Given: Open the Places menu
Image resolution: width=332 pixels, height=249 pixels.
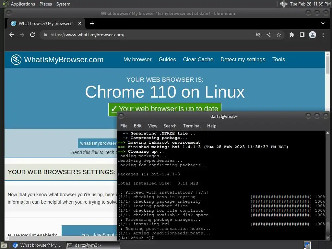Looking at the screenshot, I should coord(46,4).
